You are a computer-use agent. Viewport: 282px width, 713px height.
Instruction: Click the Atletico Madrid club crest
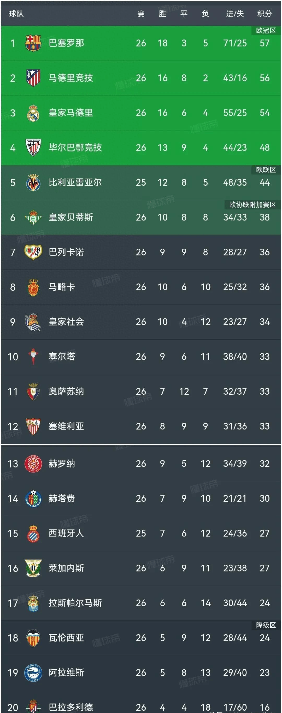[33, 78]
